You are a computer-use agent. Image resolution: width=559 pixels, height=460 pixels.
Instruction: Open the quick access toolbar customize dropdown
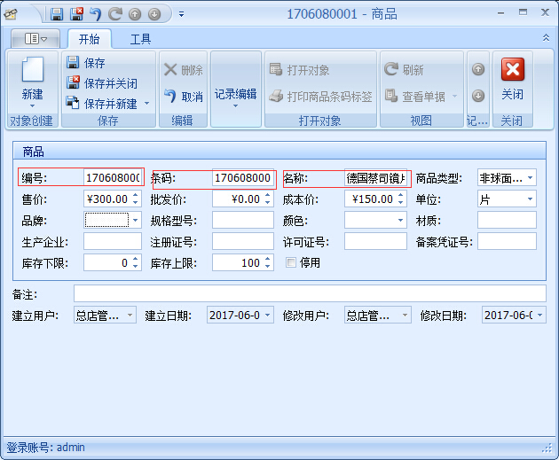coord(182,14)
